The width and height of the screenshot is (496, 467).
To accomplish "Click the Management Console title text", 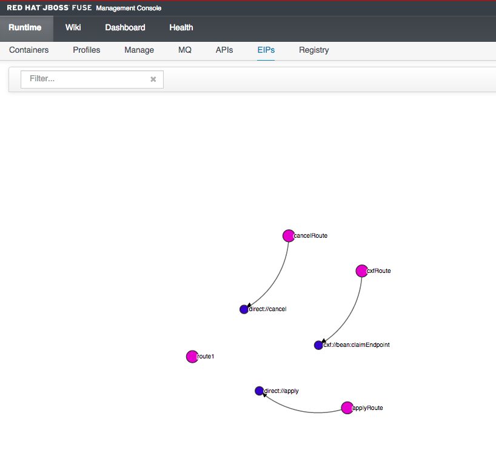I will point(129,8).
